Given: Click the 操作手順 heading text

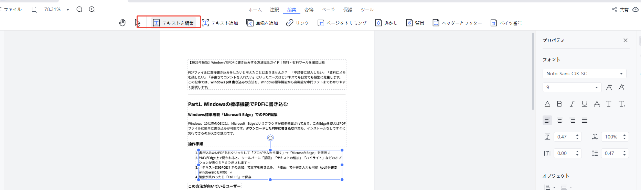Looking at the screenshot, I should coord(195,144).
